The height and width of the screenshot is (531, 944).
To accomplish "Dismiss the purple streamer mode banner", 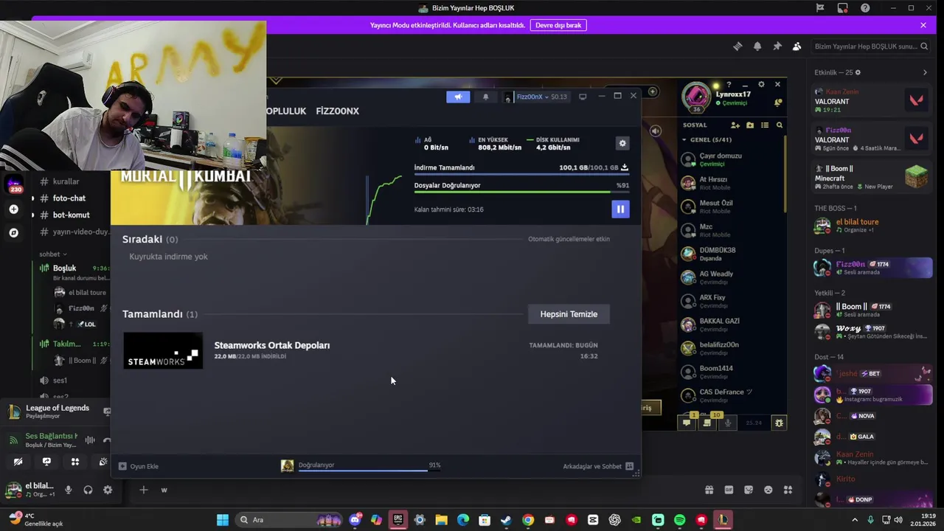I will click(x=923, y=25).
